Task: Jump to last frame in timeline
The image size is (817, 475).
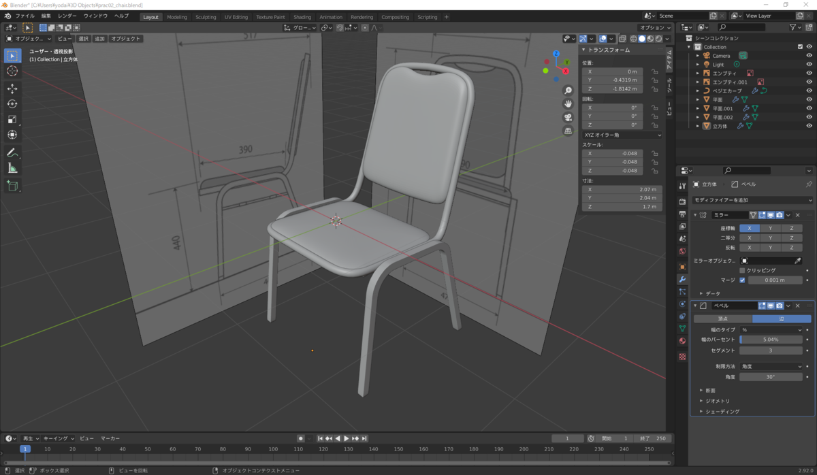Action: pyautogui.click(x=364, y=438)
